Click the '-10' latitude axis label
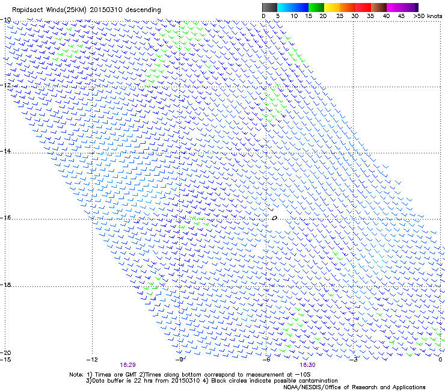Viewport: 445px width, 391px height. [x=5, y=20]
